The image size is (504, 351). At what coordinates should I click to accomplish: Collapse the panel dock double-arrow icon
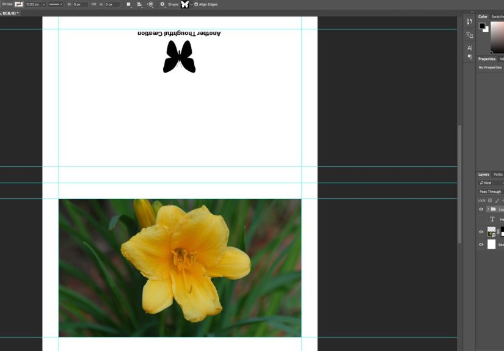(x=472, y=12)
